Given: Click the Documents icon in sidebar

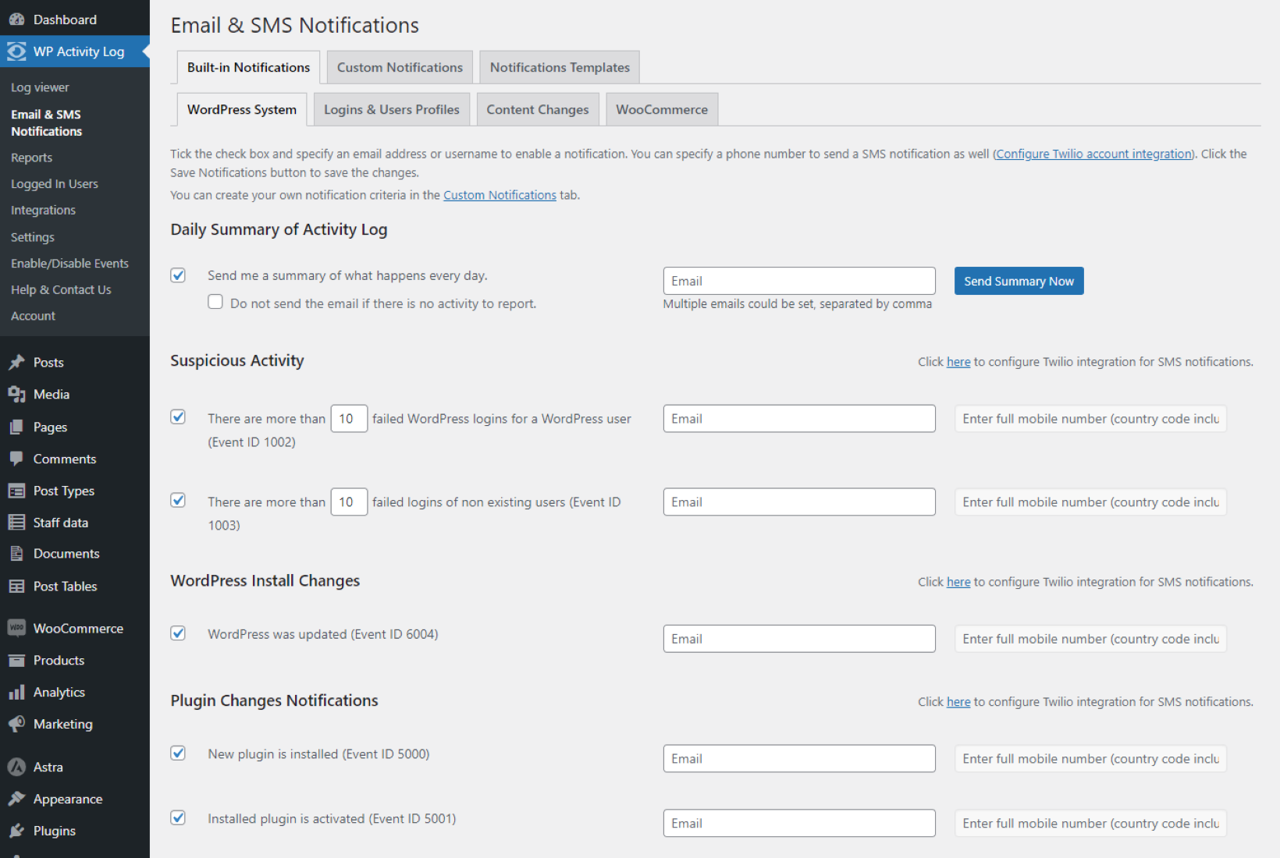Looking at the screenshot, I should pos(16,554).
